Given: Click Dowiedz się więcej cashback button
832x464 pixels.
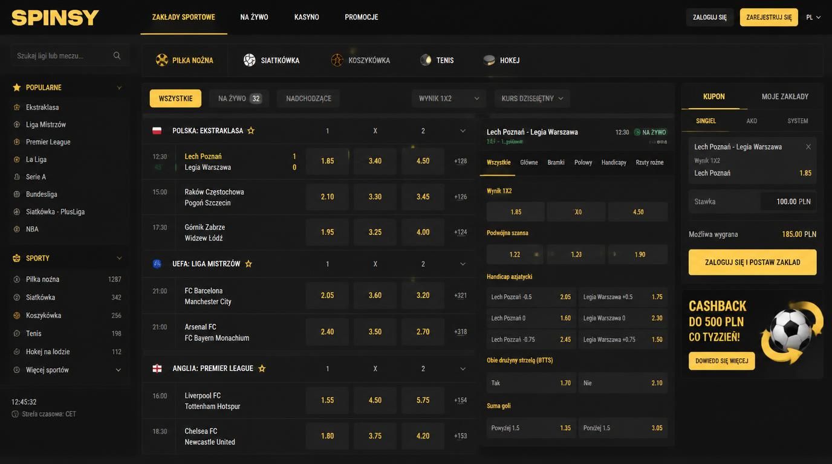Looking at the screenshot, I should coord(721,361).
